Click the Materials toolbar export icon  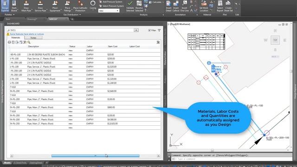tap(17, 42)
